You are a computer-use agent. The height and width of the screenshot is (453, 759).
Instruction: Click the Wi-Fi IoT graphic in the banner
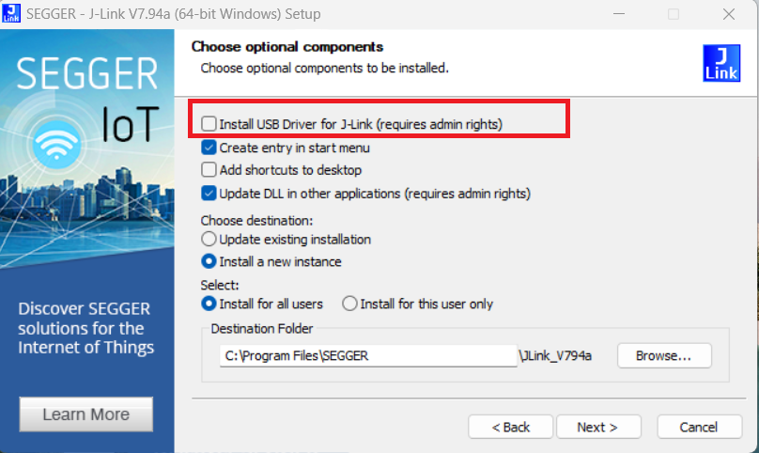56,144
